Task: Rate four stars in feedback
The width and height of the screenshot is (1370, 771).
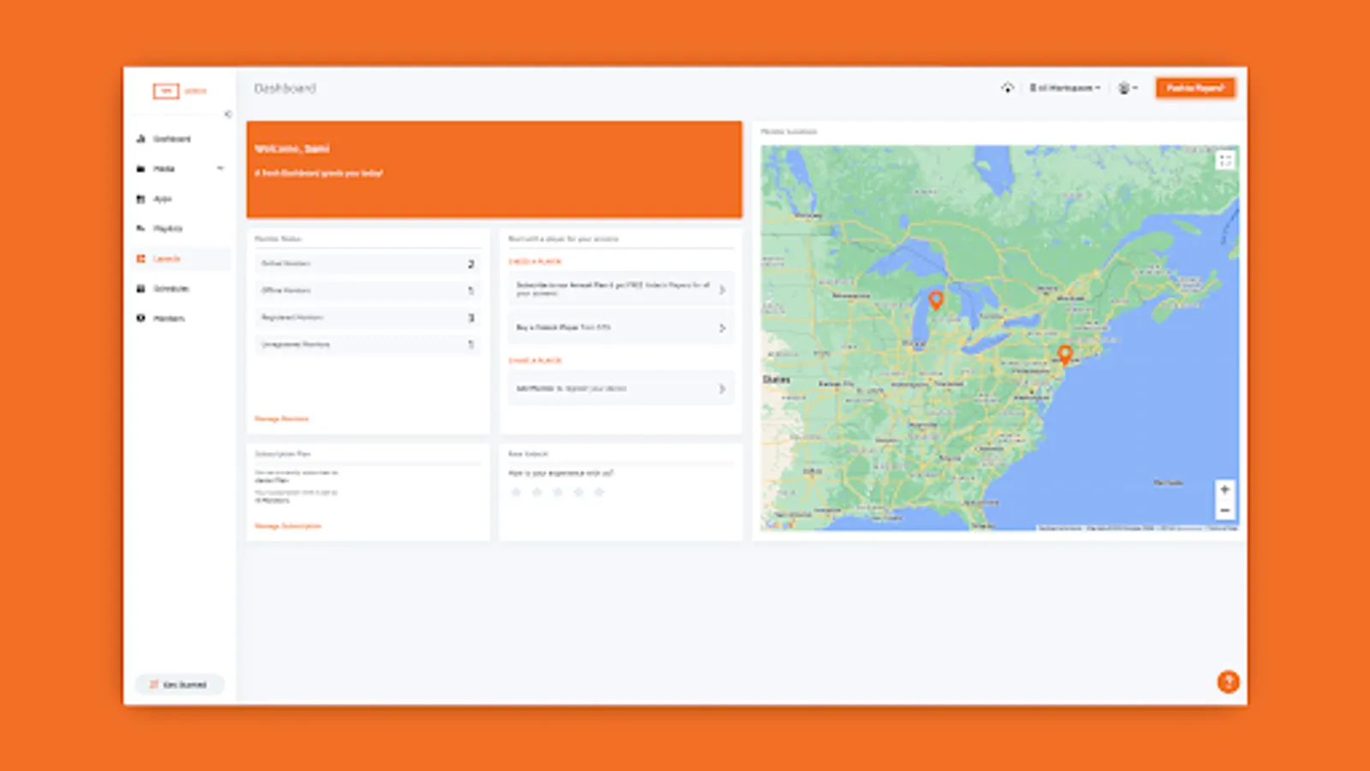Action: click(x=578, y=493)
